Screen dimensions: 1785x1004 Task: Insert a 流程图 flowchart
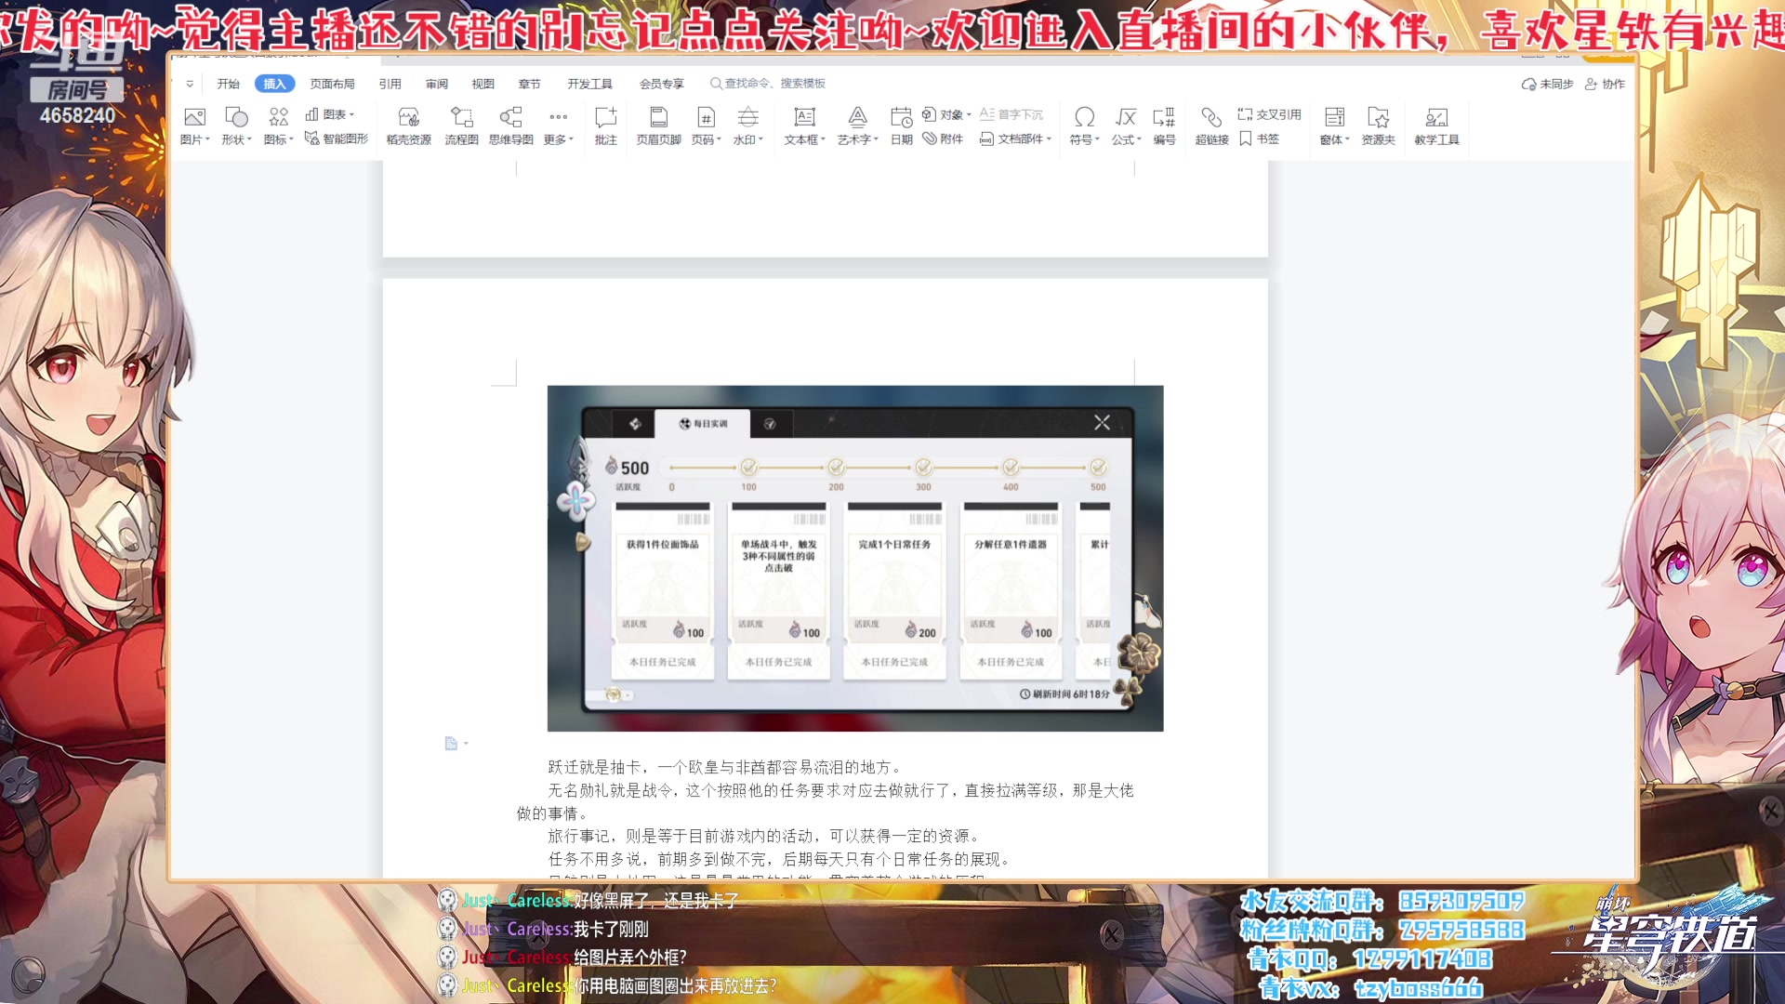point(459,126)
